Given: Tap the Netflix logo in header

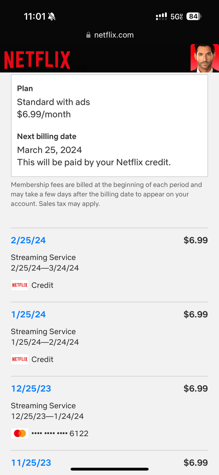Looking at the screenshot, I should point(37,60).
